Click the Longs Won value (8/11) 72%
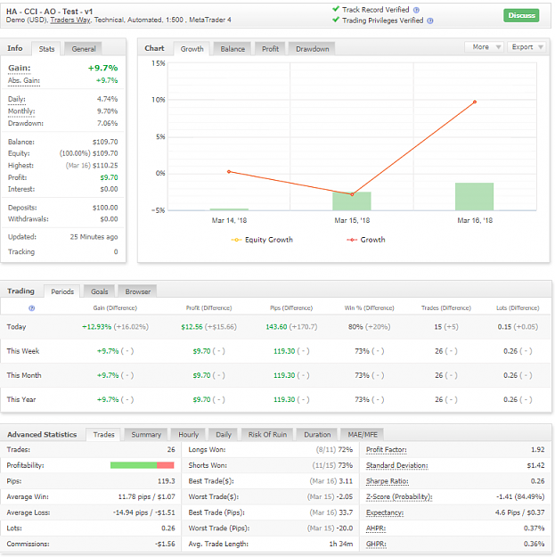 click(334, 450)
